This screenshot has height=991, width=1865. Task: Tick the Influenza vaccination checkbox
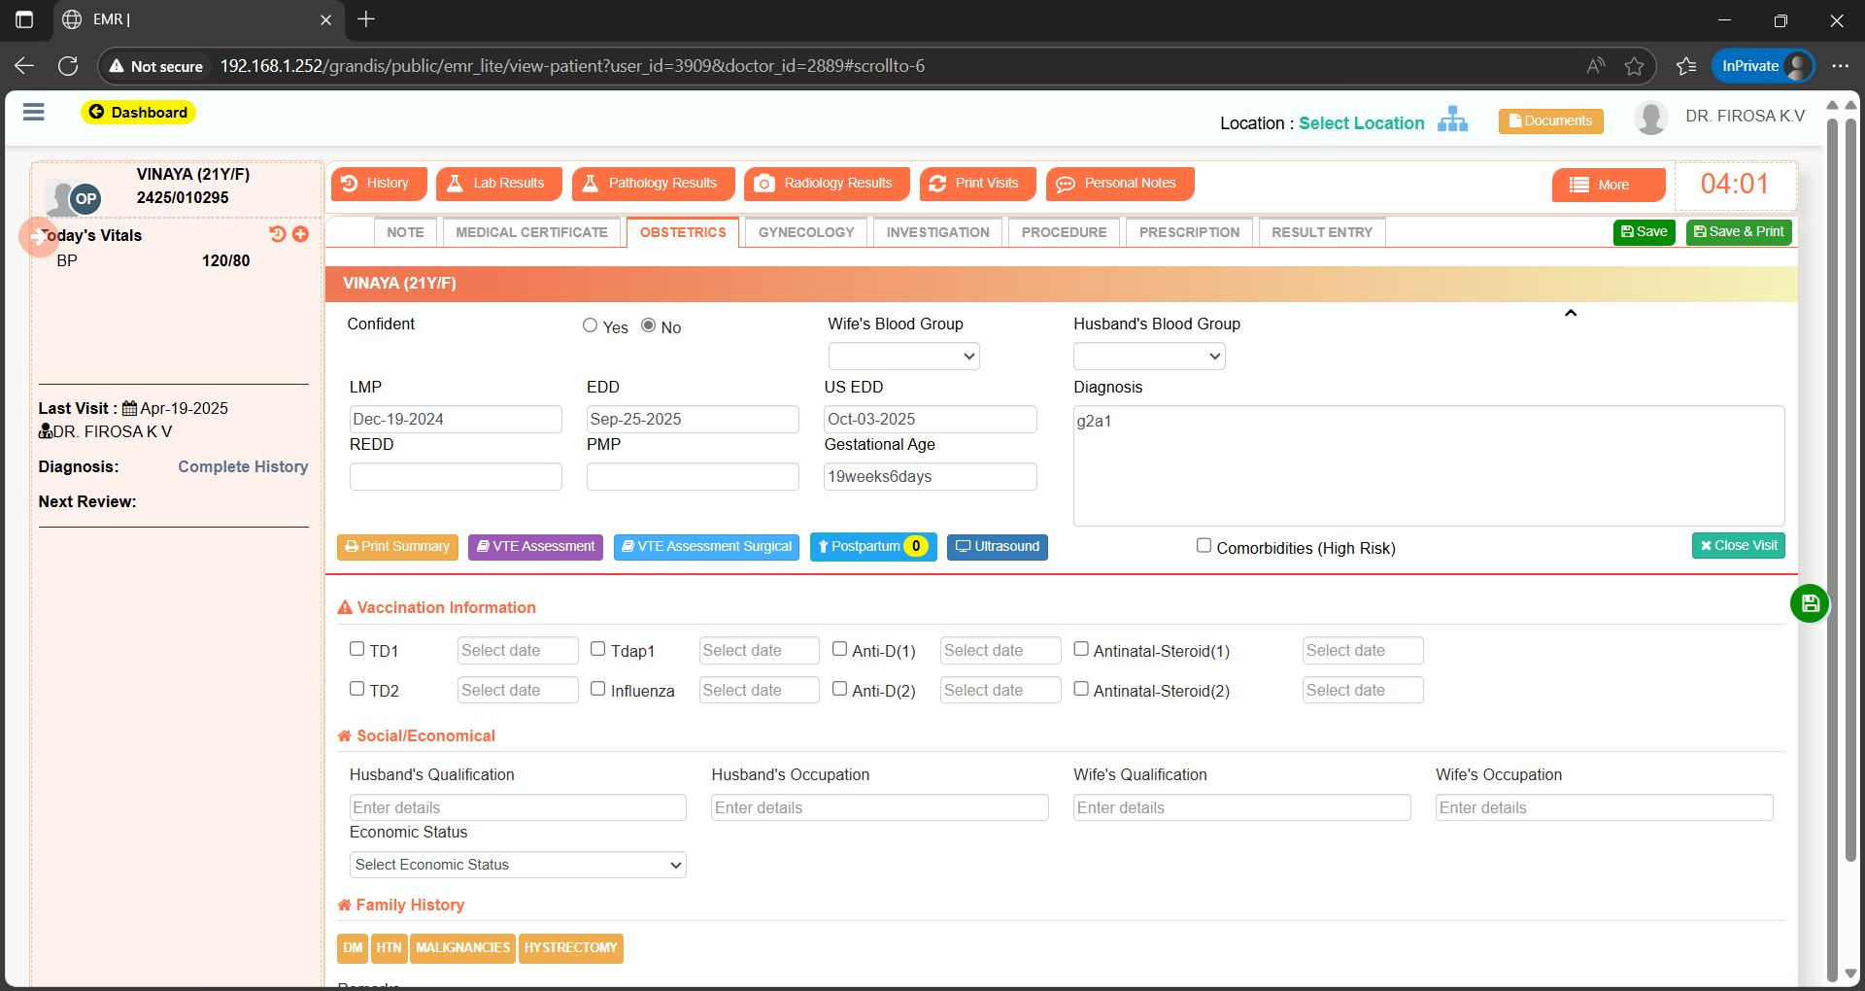[x=598, y=689]
